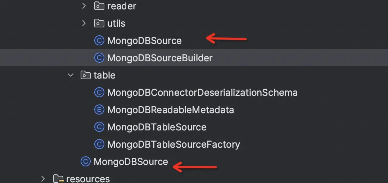Click the class icon beside MongoDBTableSourceFactory

pos(99,144)
